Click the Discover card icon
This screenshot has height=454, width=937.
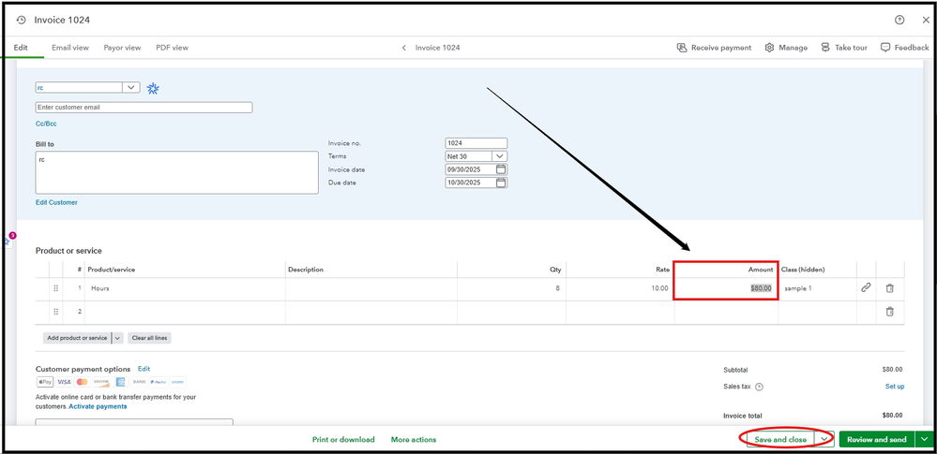(101, 382)
